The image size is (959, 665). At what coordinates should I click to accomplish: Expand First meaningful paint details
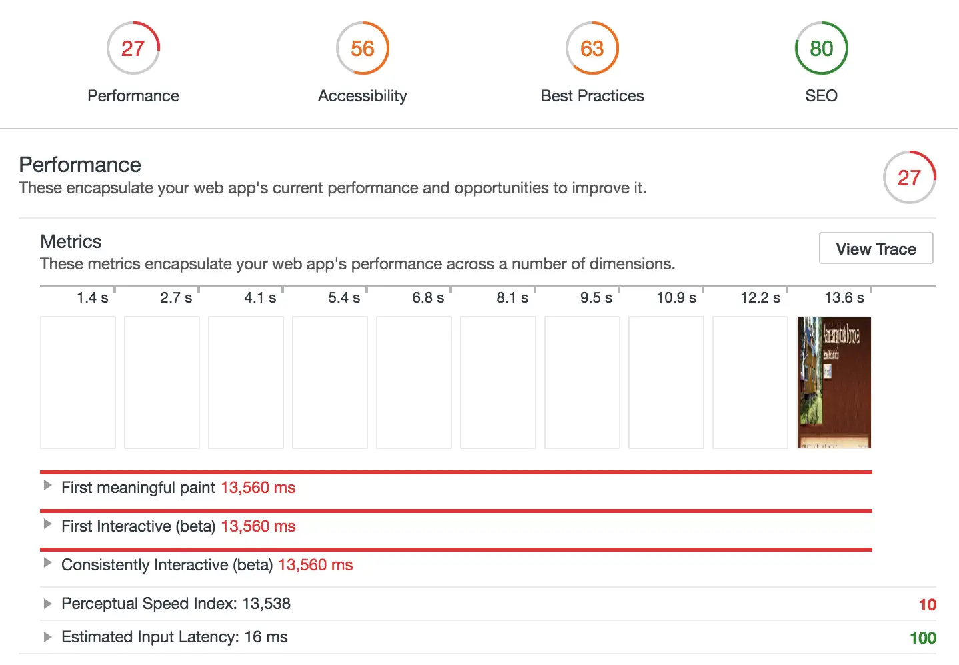click(47, 486)
